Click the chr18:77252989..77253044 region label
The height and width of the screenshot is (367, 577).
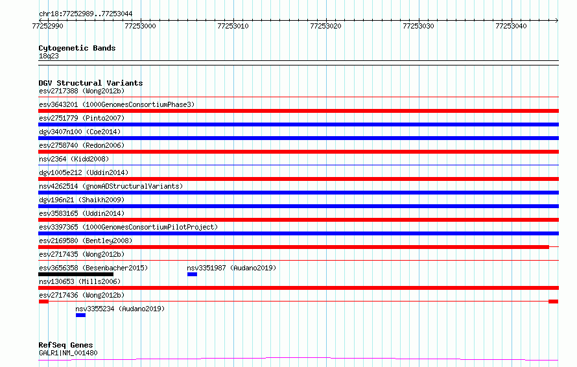pos(86,14)
